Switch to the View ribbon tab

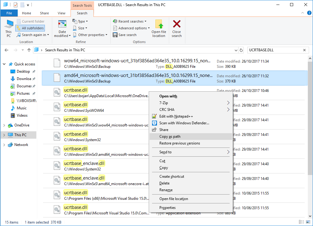[61, 13]
